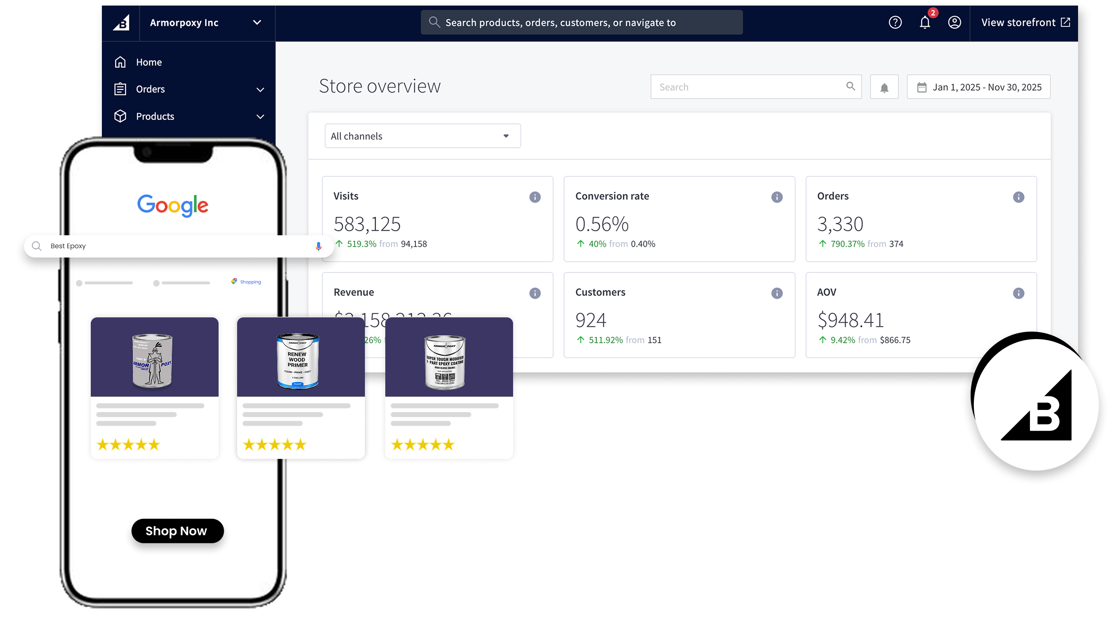Show info for the Visits metric
Screen dimensions: 1110x641
tap(535, 197)
